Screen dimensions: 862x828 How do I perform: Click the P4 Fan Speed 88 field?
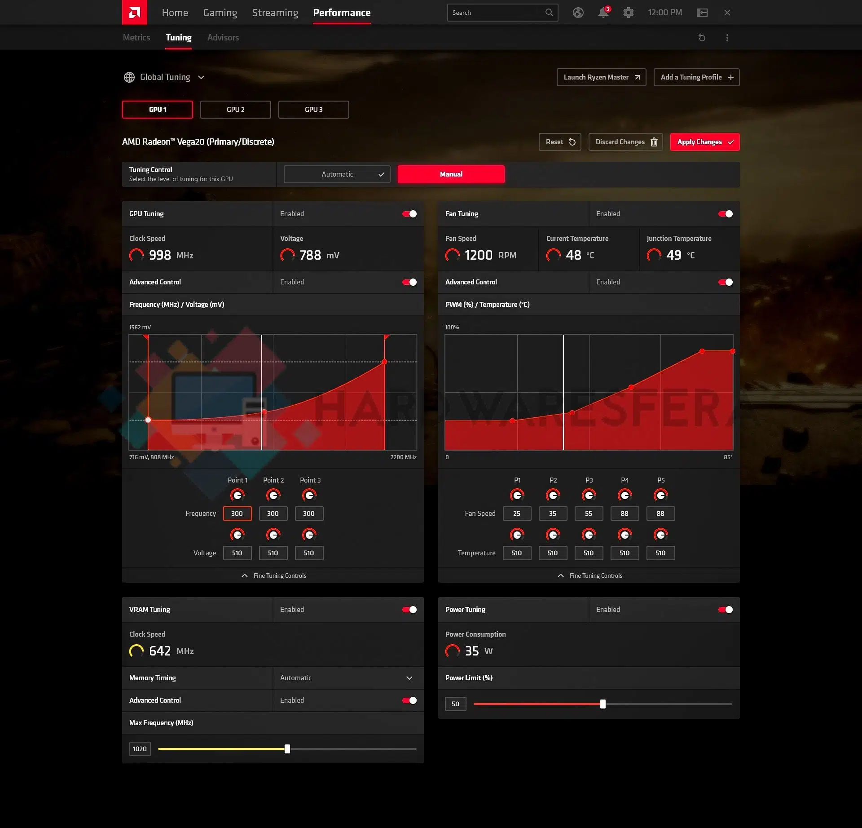[625, 514]
